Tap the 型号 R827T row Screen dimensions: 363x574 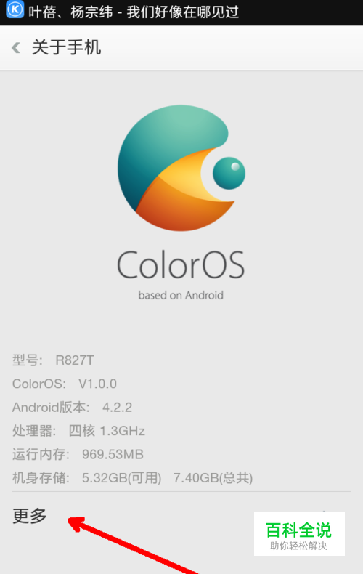pos(54,360)
